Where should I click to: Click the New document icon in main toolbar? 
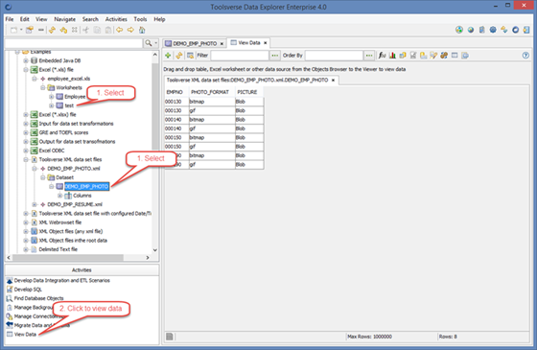click(x=13, y=30)
